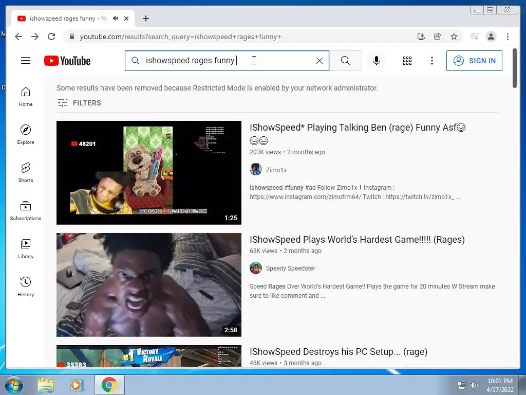Image resolution: width=526 pixels, height=395 pixels.
Task: Start voice search with microphone icon
Action: tap(377, 61)
